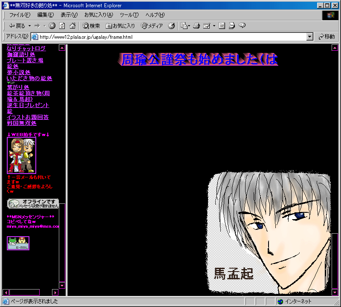Viewport: 341px width, 307px height.
Task: Open the なりチャットログ link
Action: point(26,48)
